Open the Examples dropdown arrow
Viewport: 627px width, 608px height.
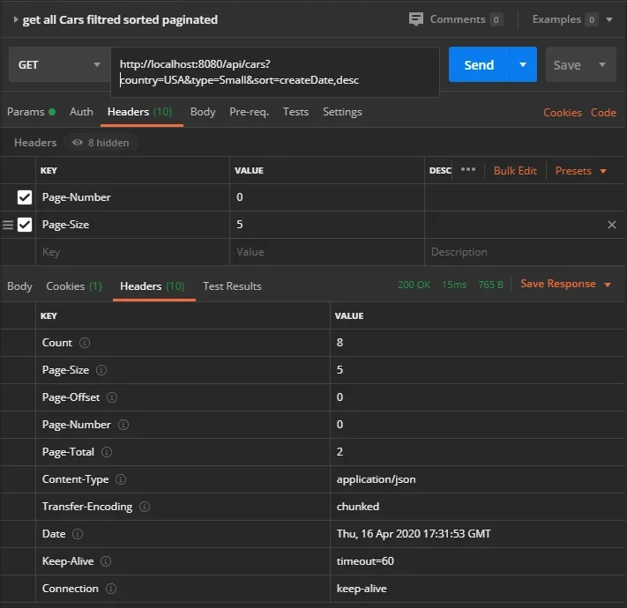609,19
